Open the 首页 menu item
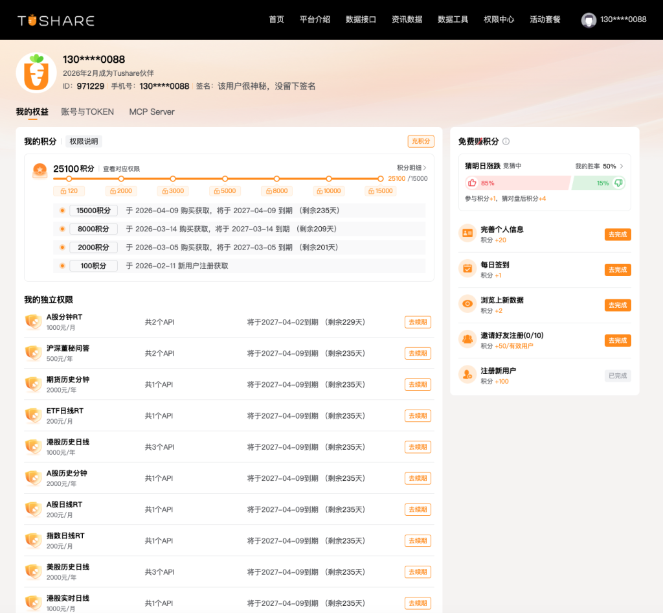Screen dimensions: 663x613 276,19
